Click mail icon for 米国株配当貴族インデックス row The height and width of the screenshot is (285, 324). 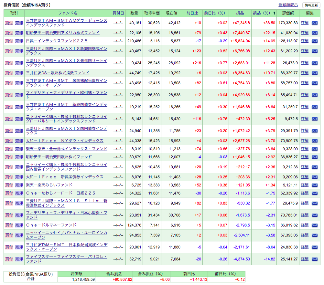[315, 83]
